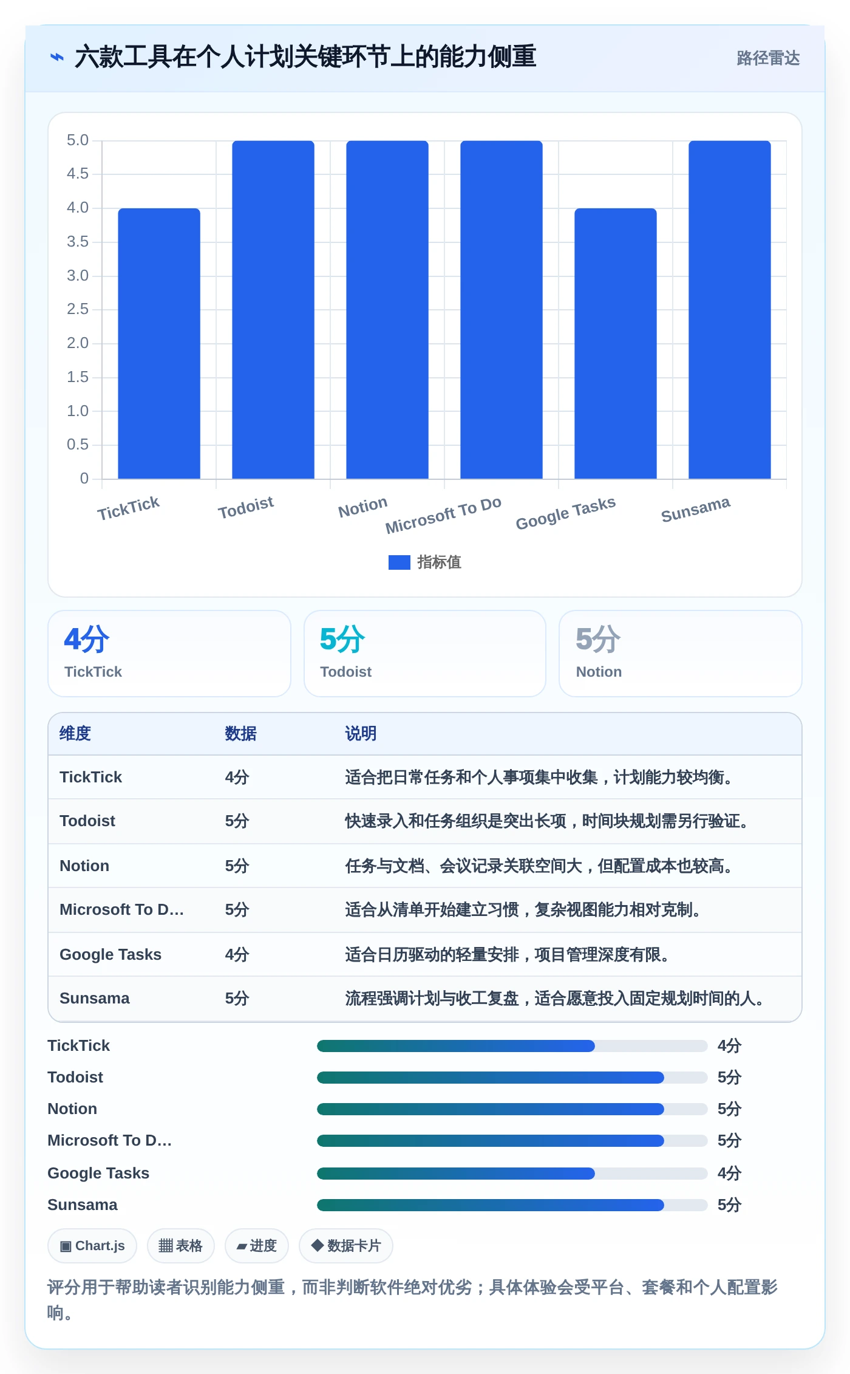
Task: Click the Notion bar in the chart
Action: [387, 310]
